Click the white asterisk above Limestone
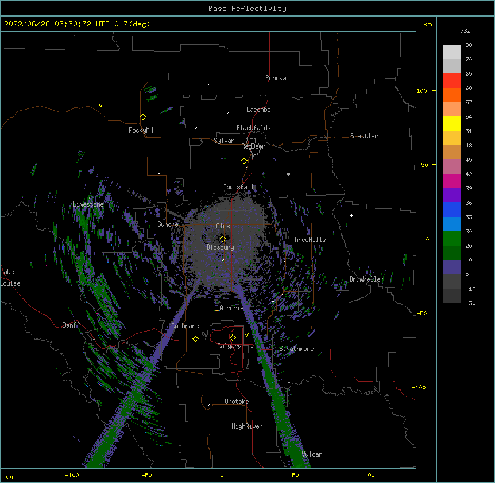The height and width of the screenshot is (483, 495). pyautogui.click(x=88, y=198)
